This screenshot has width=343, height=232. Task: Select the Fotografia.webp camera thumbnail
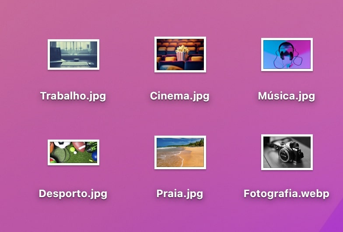287,152
